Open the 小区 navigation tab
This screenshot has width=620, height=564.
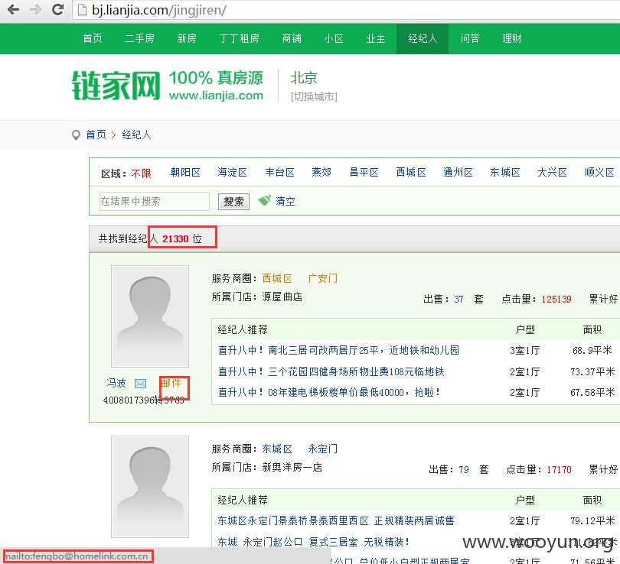(x=334, y=38)
